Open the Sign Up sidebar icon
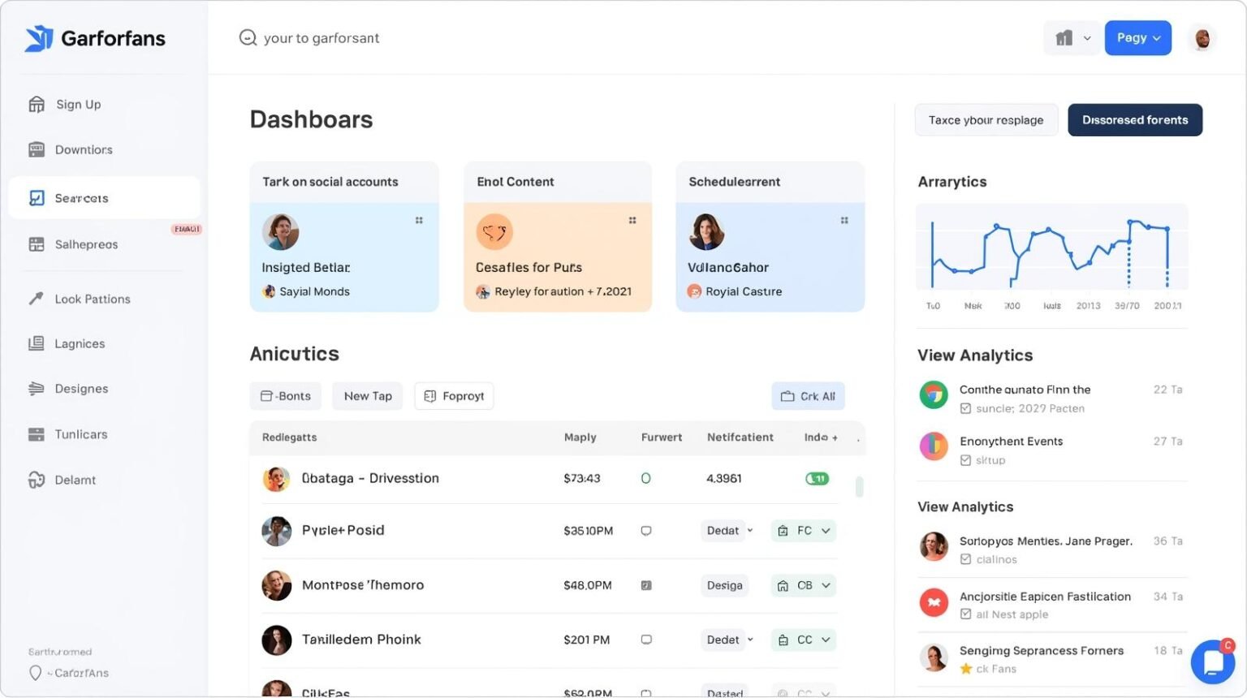The height and width of the screenshot is (698, 1247). click(36, 104)
